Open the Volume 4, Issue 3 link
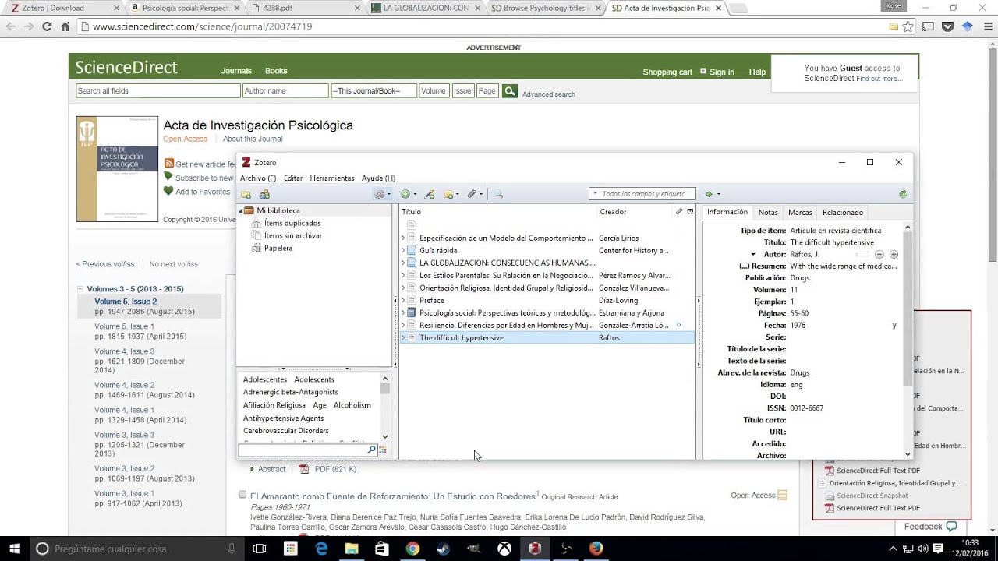 coord(125,351)
